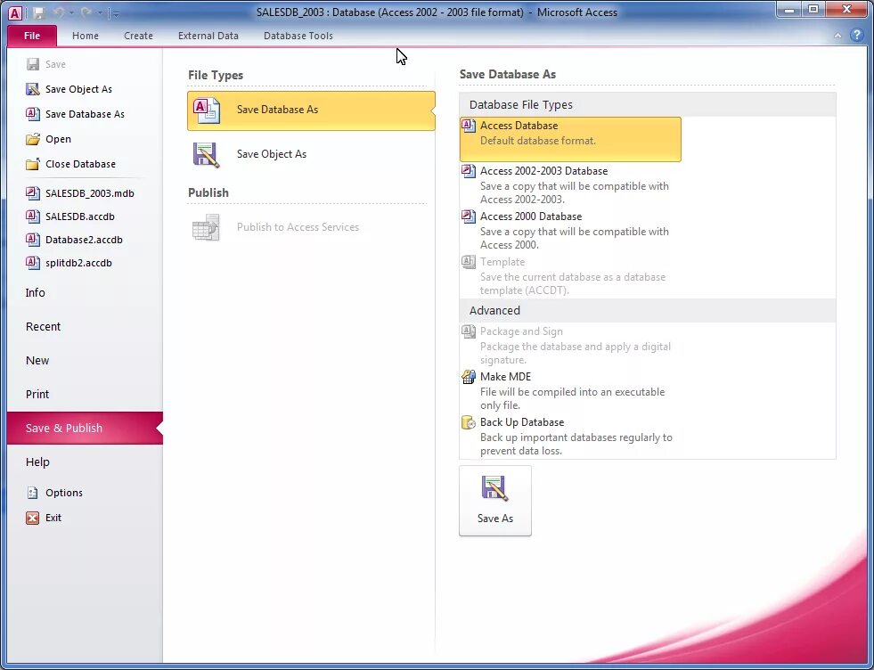The image size is (874, 670).
Task: Select Access 2002-2003 Database format
Action: (x=570, y=184)
